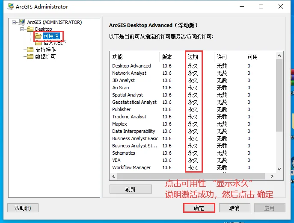Click the 可用 column header

click(x=260, y=57)
